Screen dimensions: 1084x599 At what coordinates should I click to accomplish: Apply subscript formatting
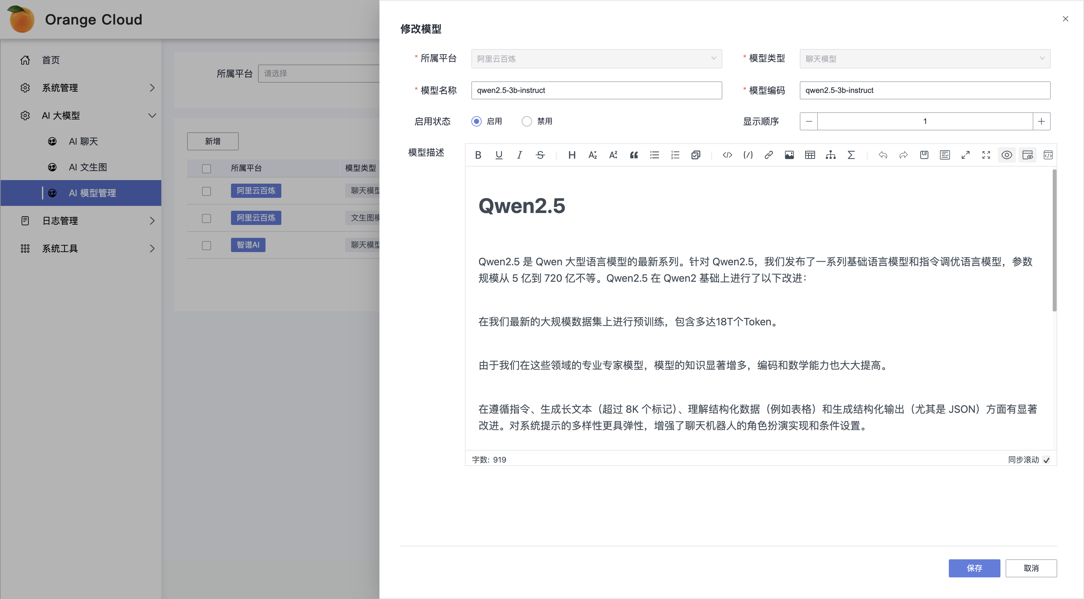point(593,155)
